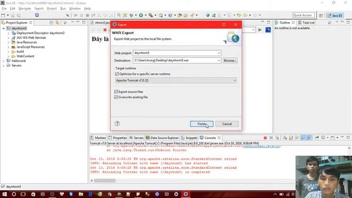
Task: Click inside the Destination text field
Action: click(x=175, y=61)
